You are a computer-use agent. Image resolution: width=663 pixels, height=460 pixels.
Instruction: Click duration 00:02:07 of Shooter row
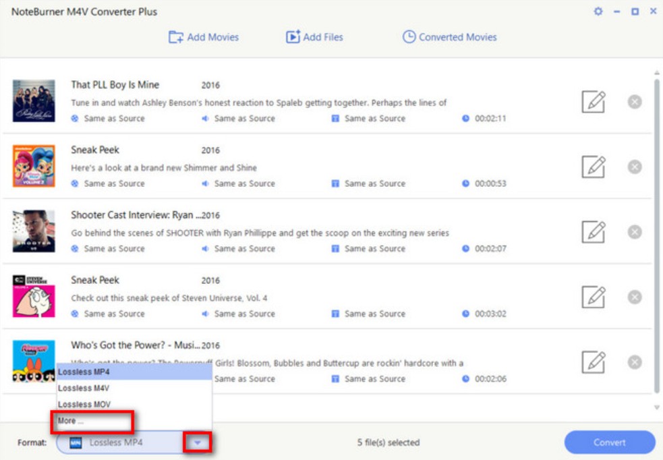pyautogui.click(x=490, y=249)
